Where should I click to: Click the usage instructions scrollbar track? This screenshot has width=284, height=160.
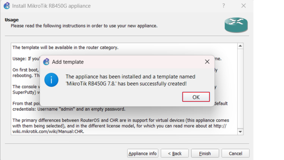click(x=240, y=89)
